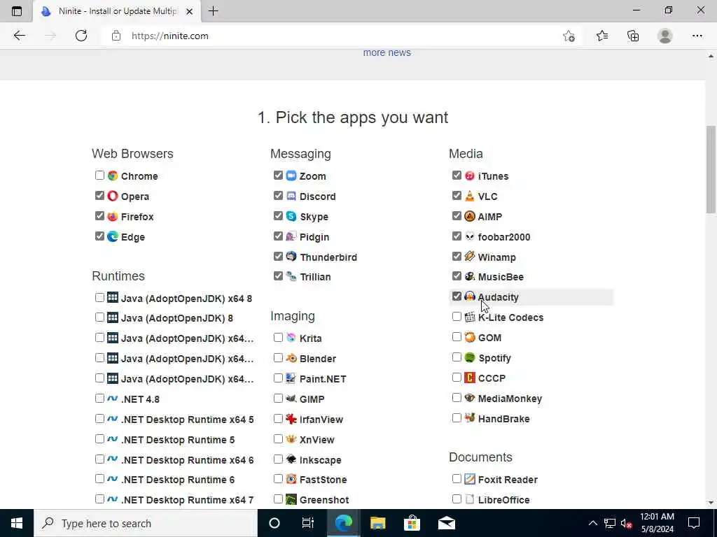Click the Blender icon
Image resolution: width=717 pixels, height=537 pixels.
click(x=291, y=358)
